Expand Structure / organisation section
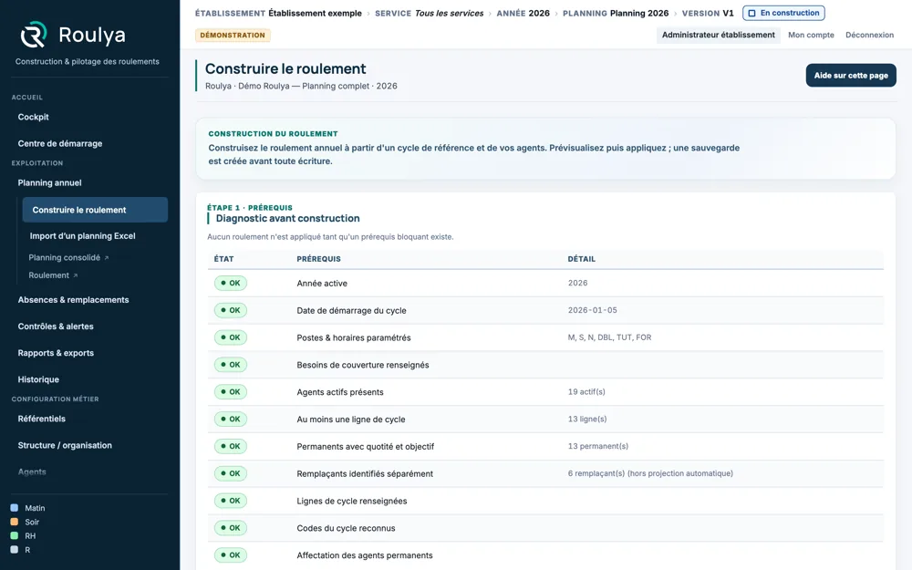Screen dimensions: 912x570 click(x=65, y=446)
